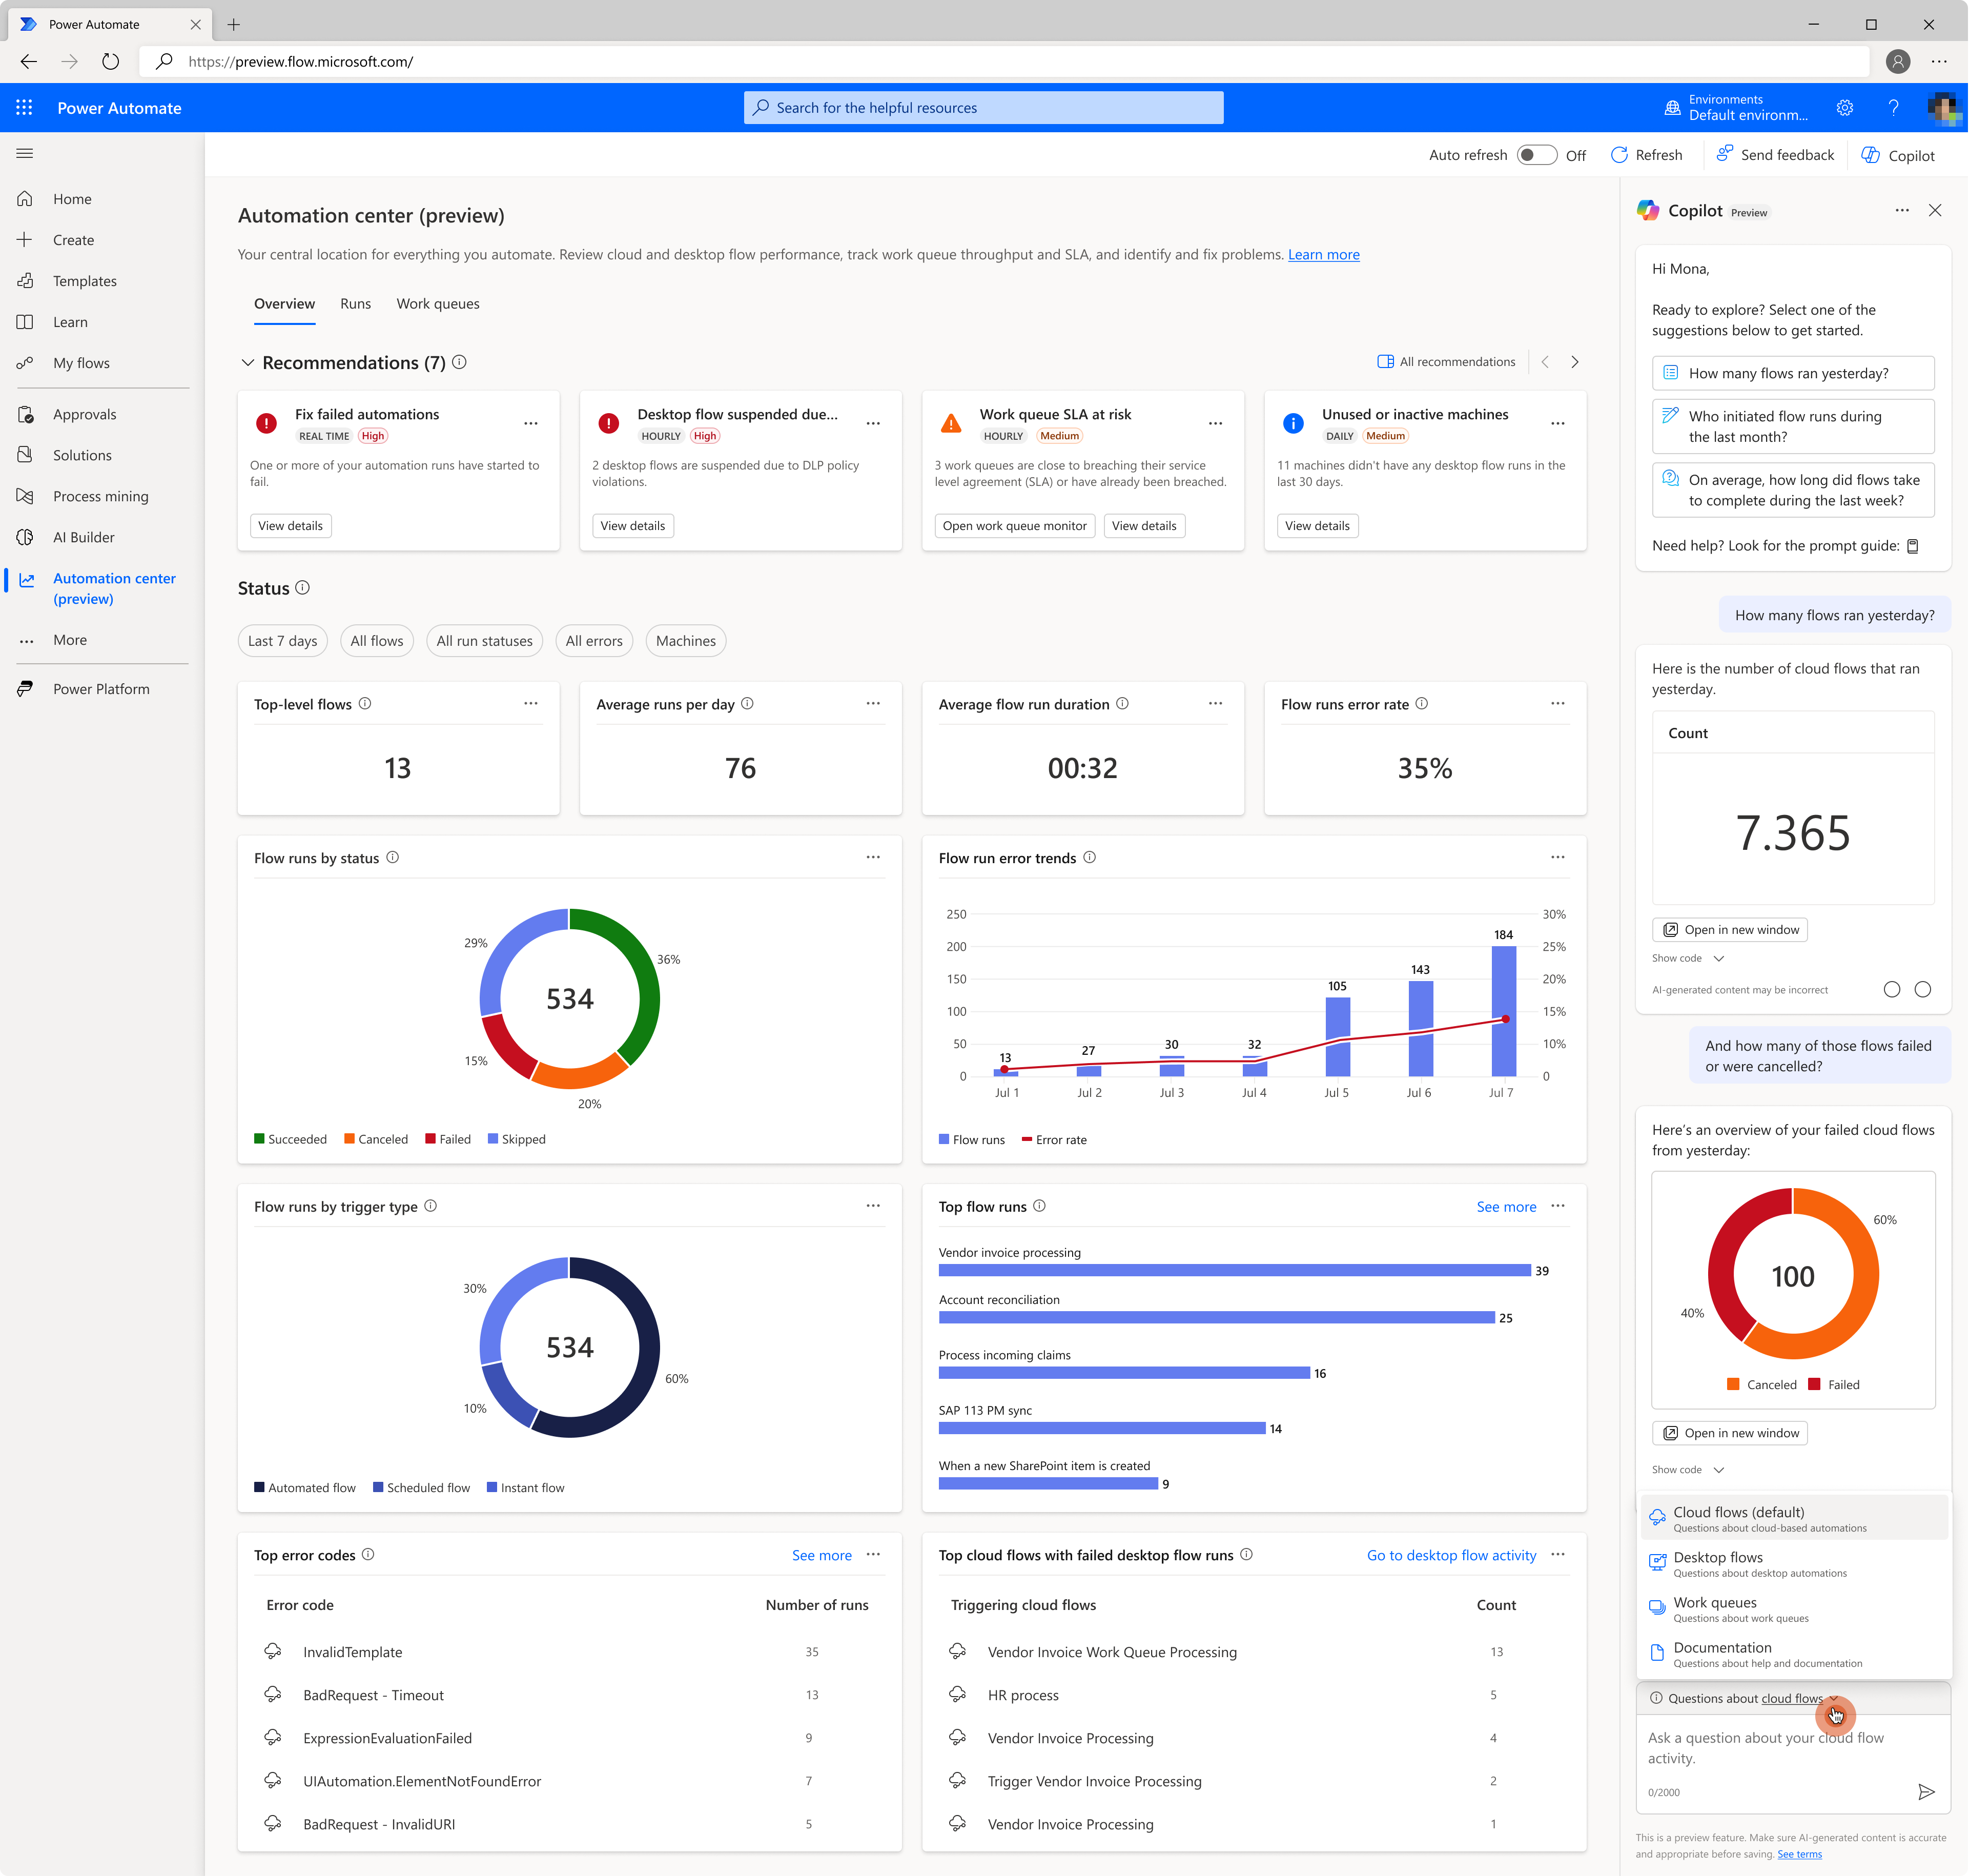Click the Canceled orange legend swatch in status chart
The height and width of the screenshot is (1876, 1969).
click(350, 1139)
